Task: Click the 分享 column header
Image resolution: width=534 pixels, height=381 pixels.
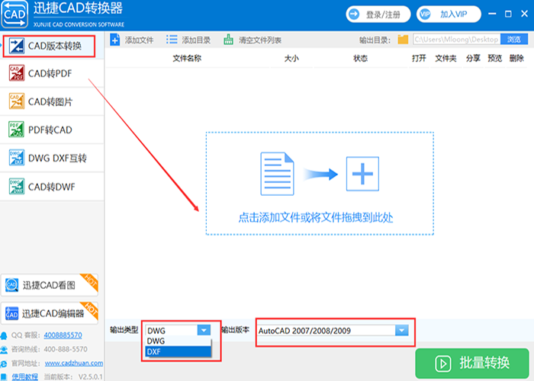Action: pos(473,58)
